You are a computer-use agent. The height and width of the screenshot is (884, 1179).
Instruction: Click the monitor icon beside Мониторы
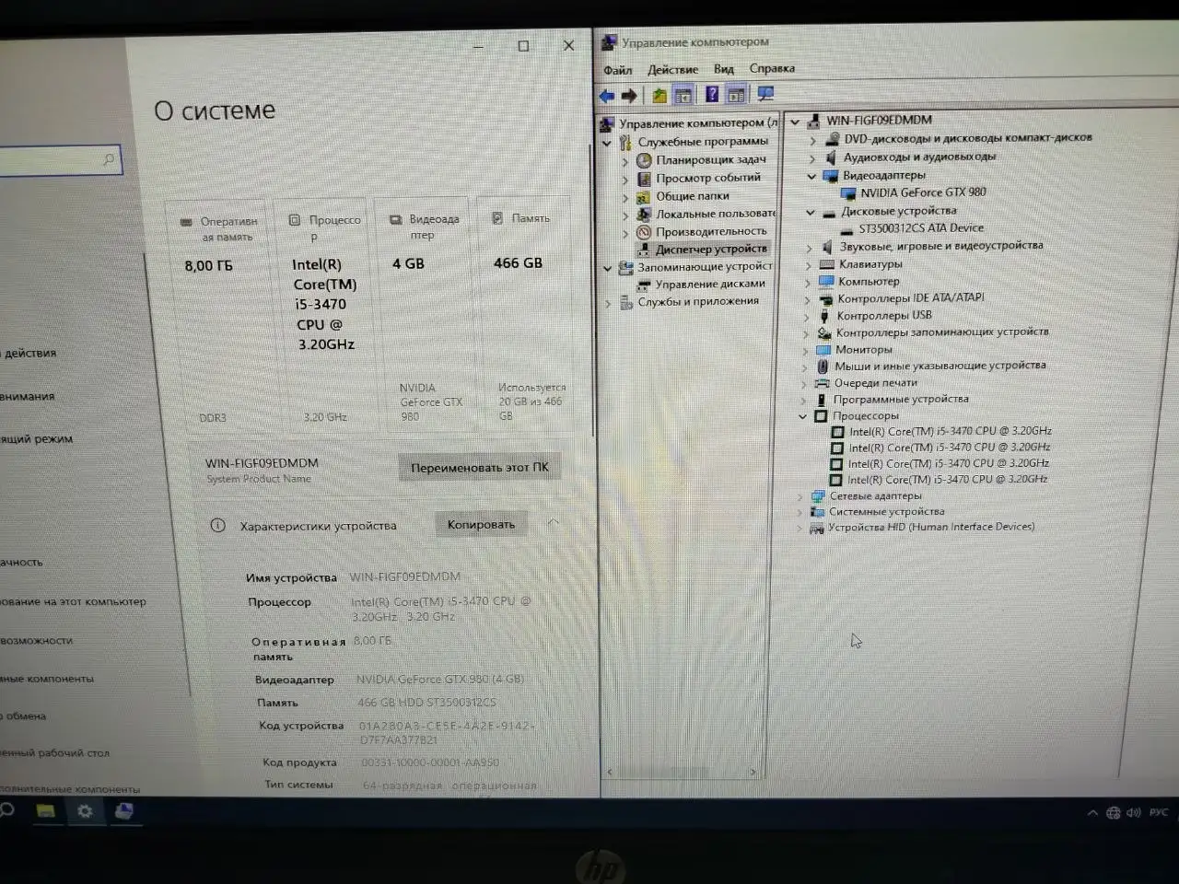click(x=823, y=350)
